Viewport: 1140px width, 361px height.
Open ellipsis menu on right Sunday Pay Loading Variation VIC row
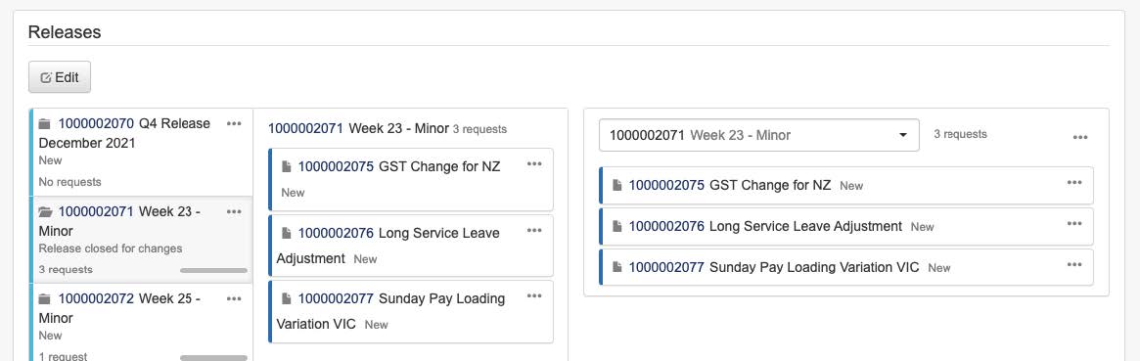1074,264
